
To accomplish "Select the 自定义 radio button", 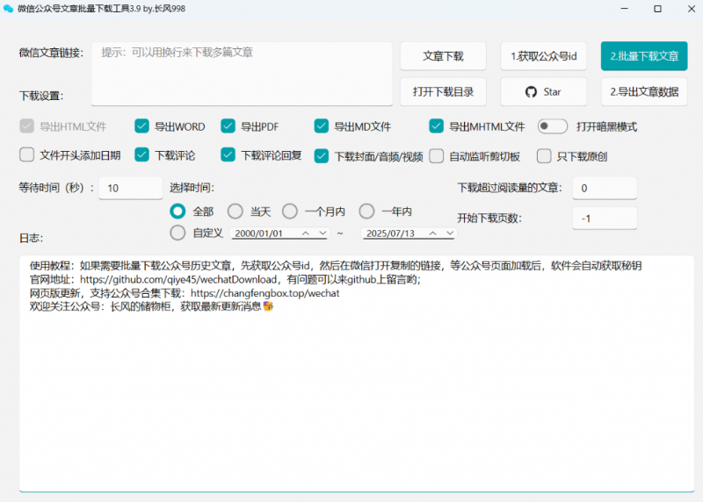I will click(x=178, y=233).
